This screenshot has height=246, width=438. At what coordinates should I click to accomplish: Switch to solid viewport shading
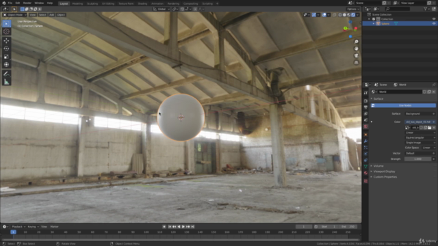pyautogui.click(x=344, y=15)
